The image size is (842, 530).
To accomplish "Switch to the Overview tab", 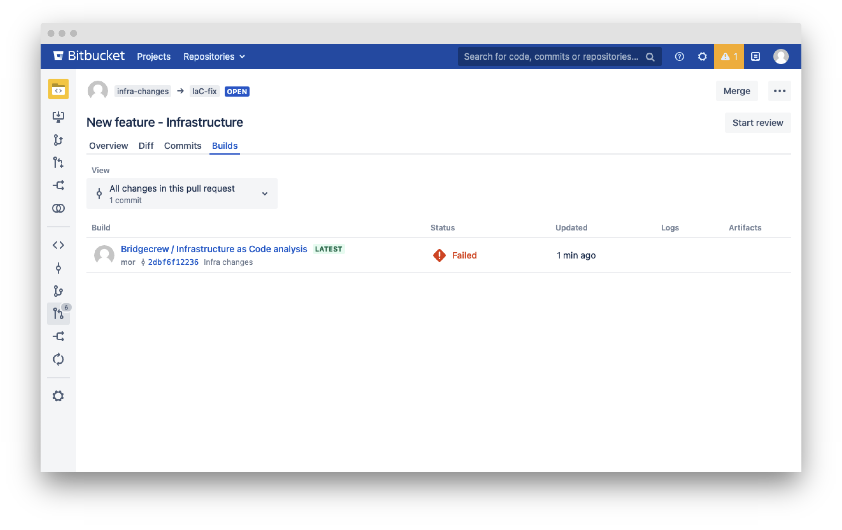I will [108, 146].
